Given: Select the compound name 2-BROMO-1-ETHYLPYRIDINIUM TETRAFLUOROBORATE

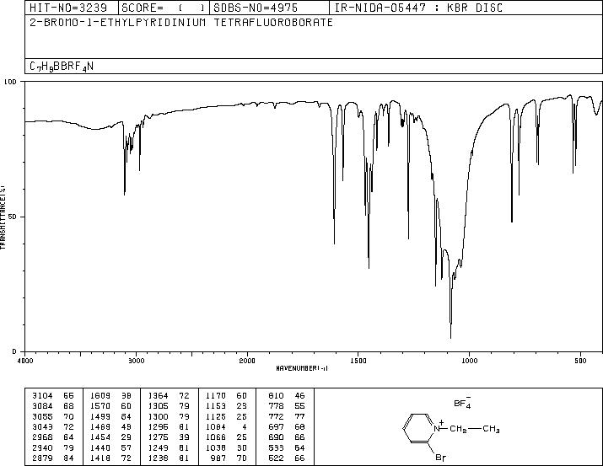Looking at the screenshot, I should (181, 22).
